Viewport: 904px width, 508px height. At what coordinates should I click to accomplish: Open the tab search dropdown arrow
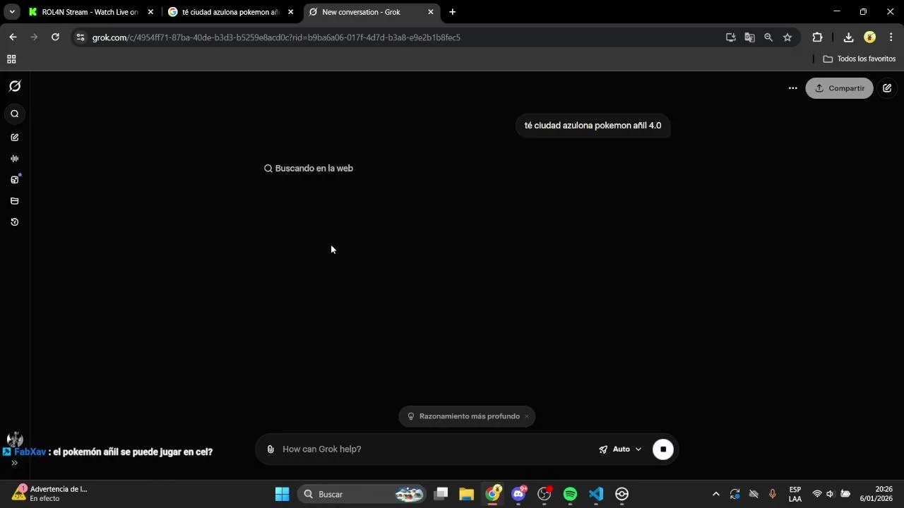[12, 12]
